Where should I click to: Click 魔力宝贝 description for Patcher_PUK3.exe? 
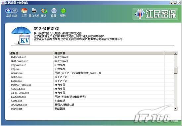click(60, 85)
